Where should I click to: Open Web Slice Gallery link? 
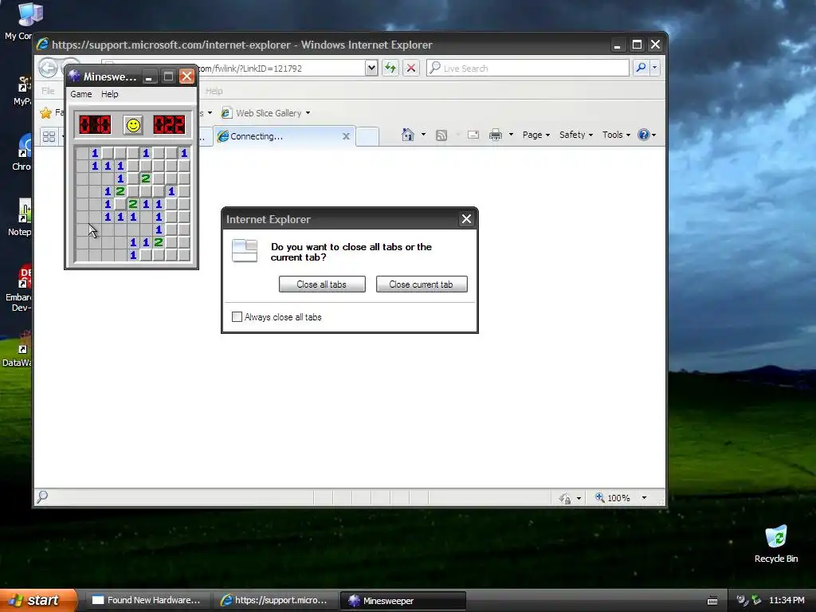[261, 113]
